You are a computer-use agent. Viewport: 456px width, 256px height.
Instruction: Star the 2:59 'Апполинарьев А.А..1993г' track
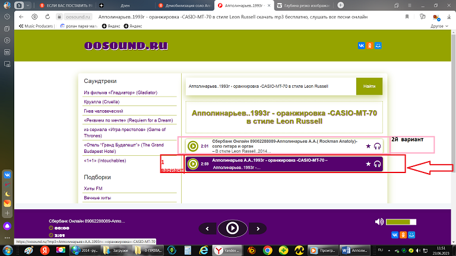click(368, 164)
